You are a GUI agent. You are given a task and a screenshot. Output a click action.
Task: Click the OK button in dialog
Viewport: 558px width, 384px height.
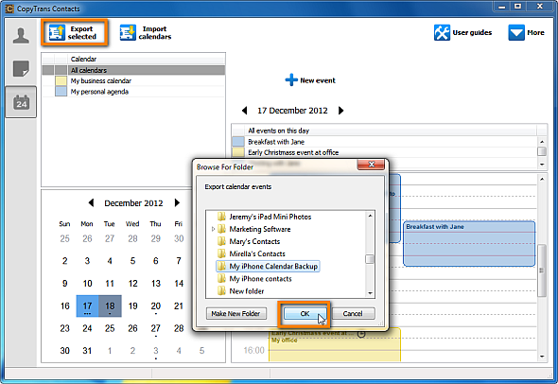pyautogui.click(x=305, y=313)
